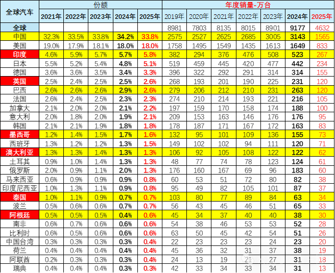The image size is (335, 273).
Task: Select the 墨西哥 row label
Action: 20,134
